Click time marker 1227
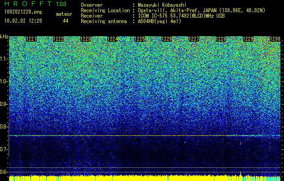This screenshot has height=181, width=284. click(x=194, y=39)
